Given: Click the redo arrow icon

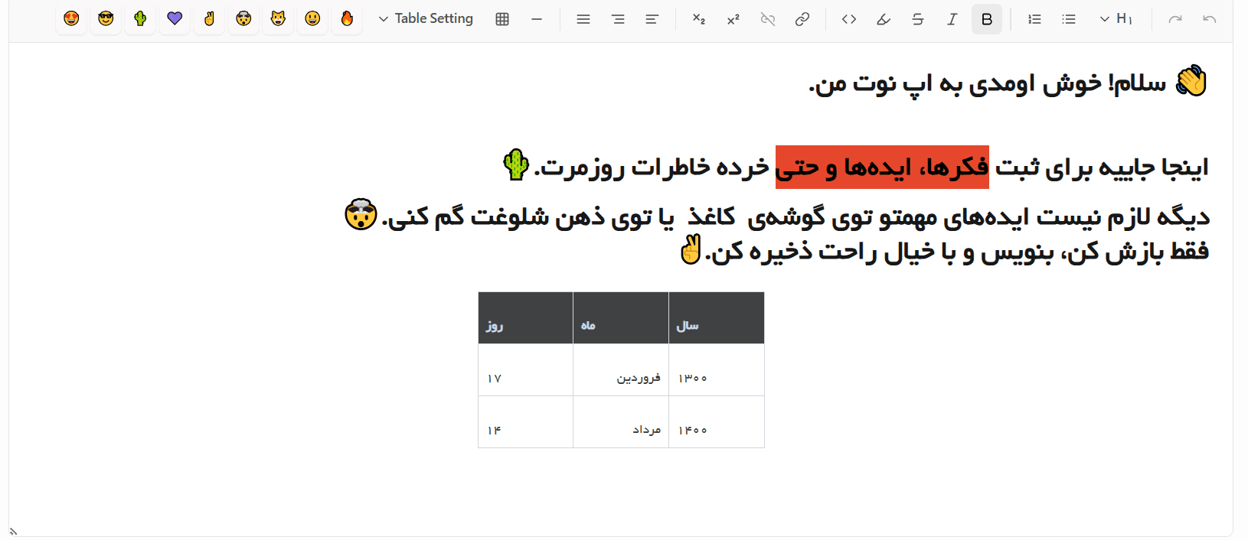Looking at the screenshot, I should coord(1175,19).
